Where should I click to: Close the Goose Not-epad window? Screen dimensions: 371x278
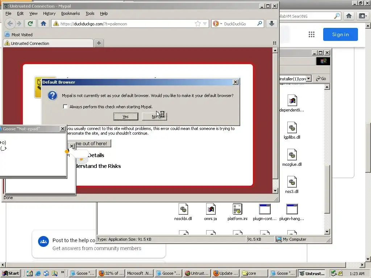(62, 129)
